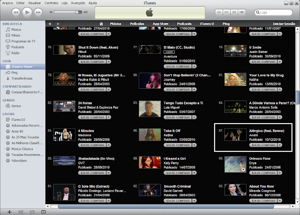Open buy dropdown for Your Love Is My Drug
The image size is (300, 215).
(280, 89)
